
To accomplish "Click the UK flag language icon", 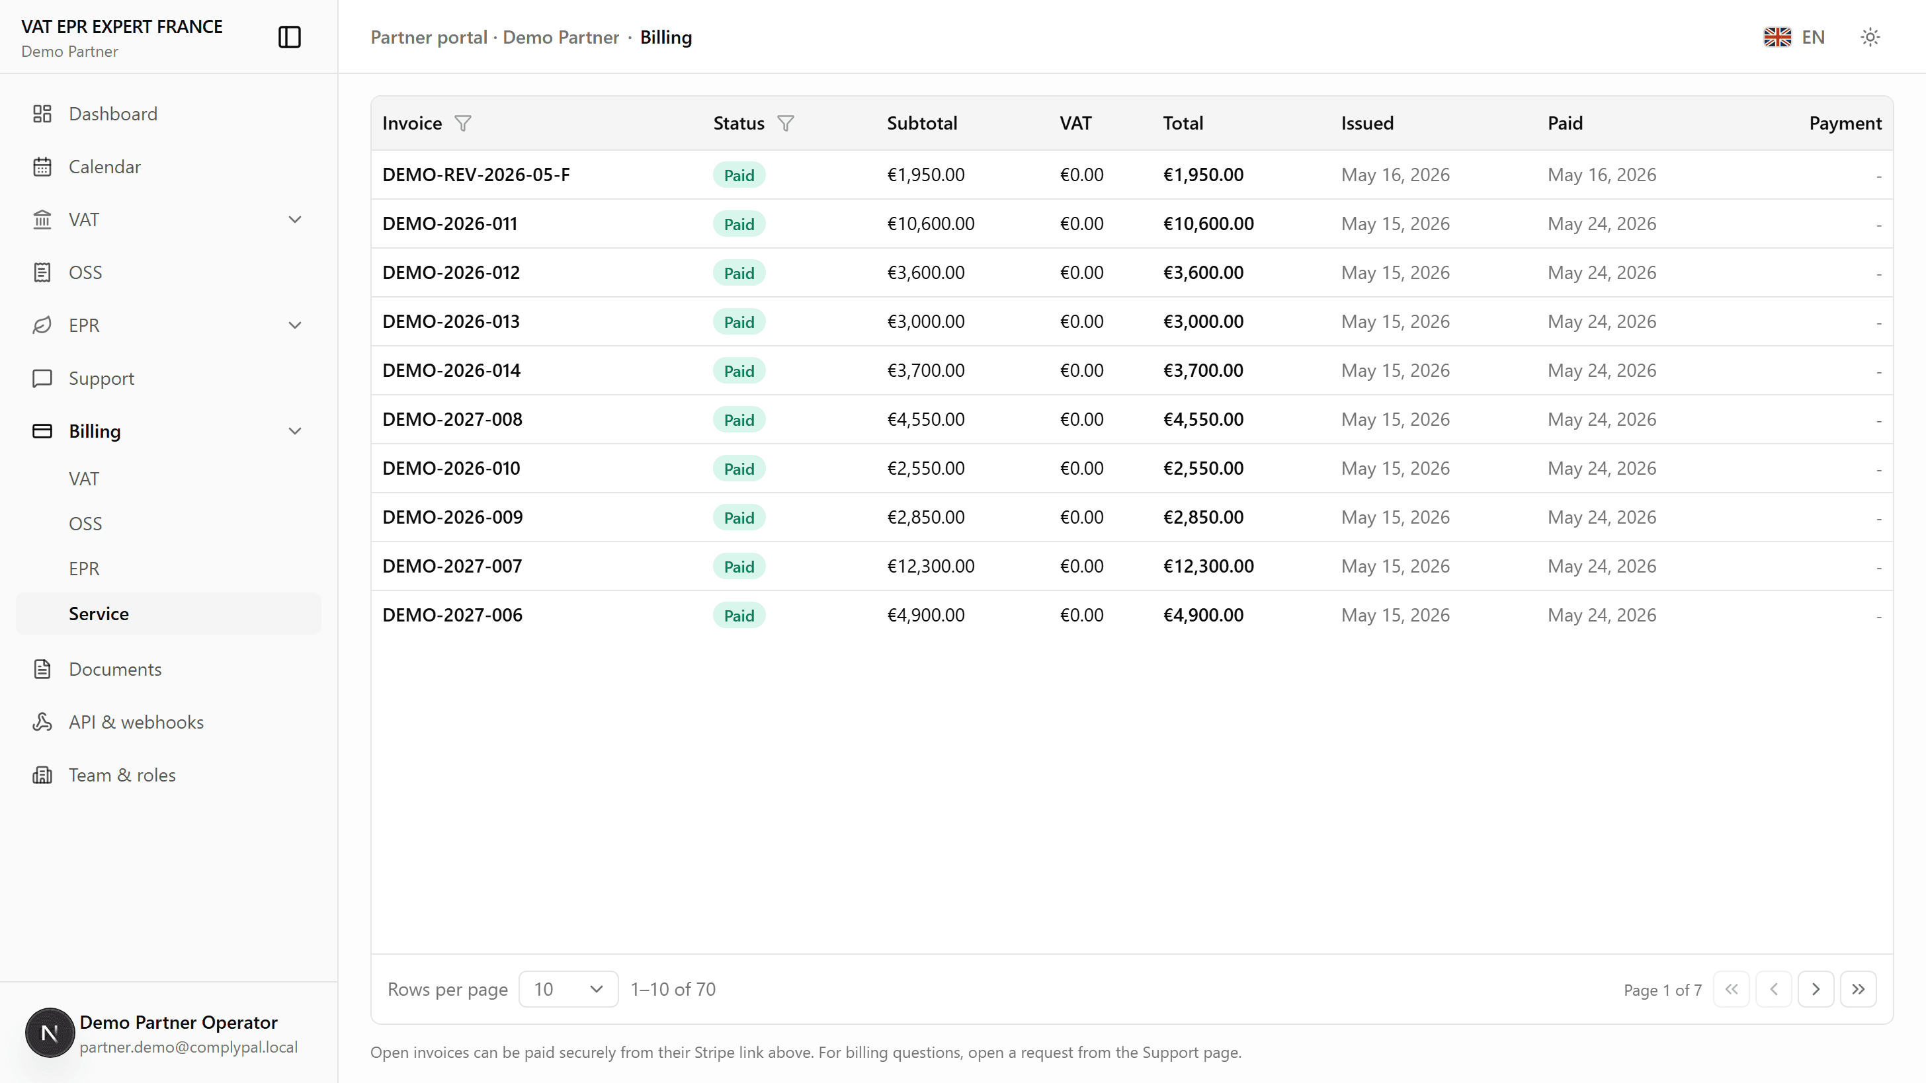I will (1777, 36).
